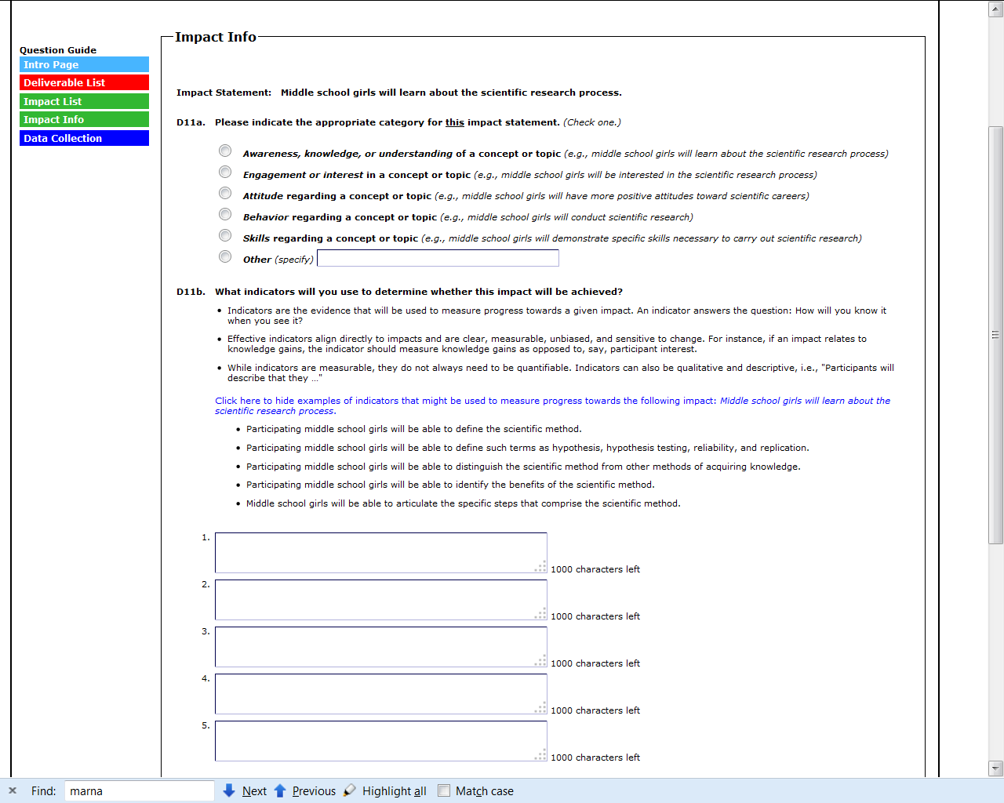Click the Question Guide heading text

coord(58,50)
